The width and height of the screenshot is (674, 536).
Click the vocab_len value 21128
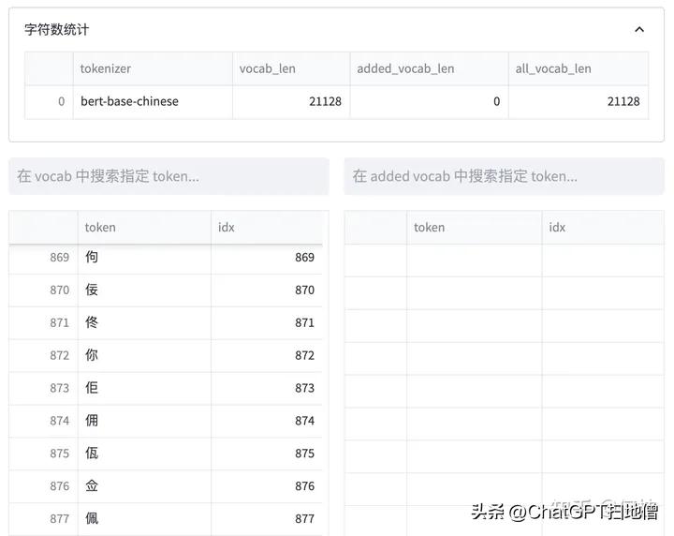[325, 101]
